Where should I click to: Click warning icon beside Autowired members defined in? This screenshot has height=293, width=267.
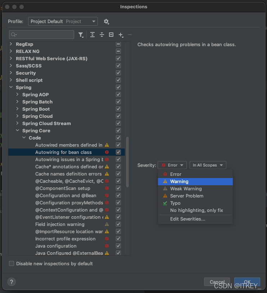(107, 145)
